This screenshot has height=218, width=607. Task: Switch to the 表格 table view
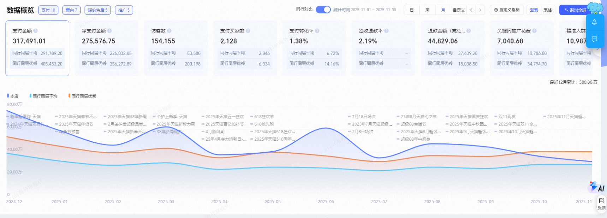pos(548,10)
